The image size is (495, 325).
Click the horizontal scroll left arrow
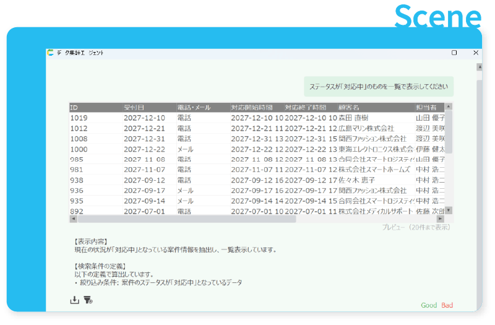pos(72,219)
